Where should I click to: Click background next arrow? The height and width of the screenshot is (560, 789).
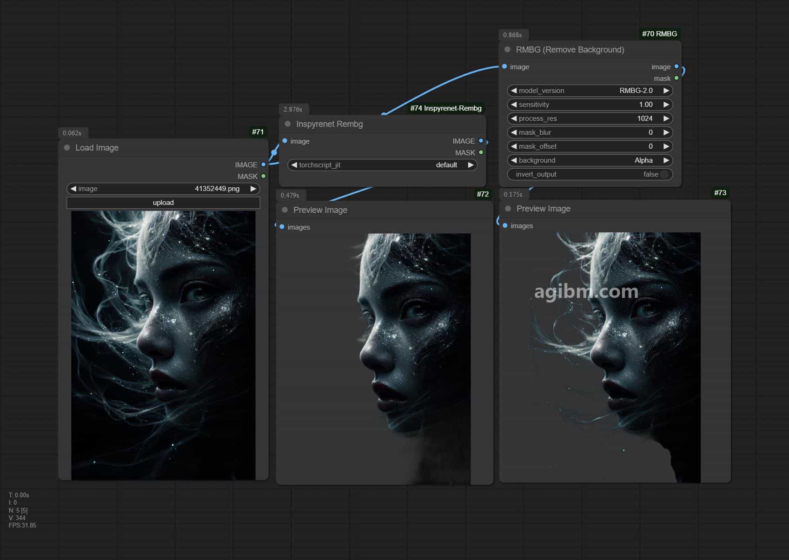(666, 160)
